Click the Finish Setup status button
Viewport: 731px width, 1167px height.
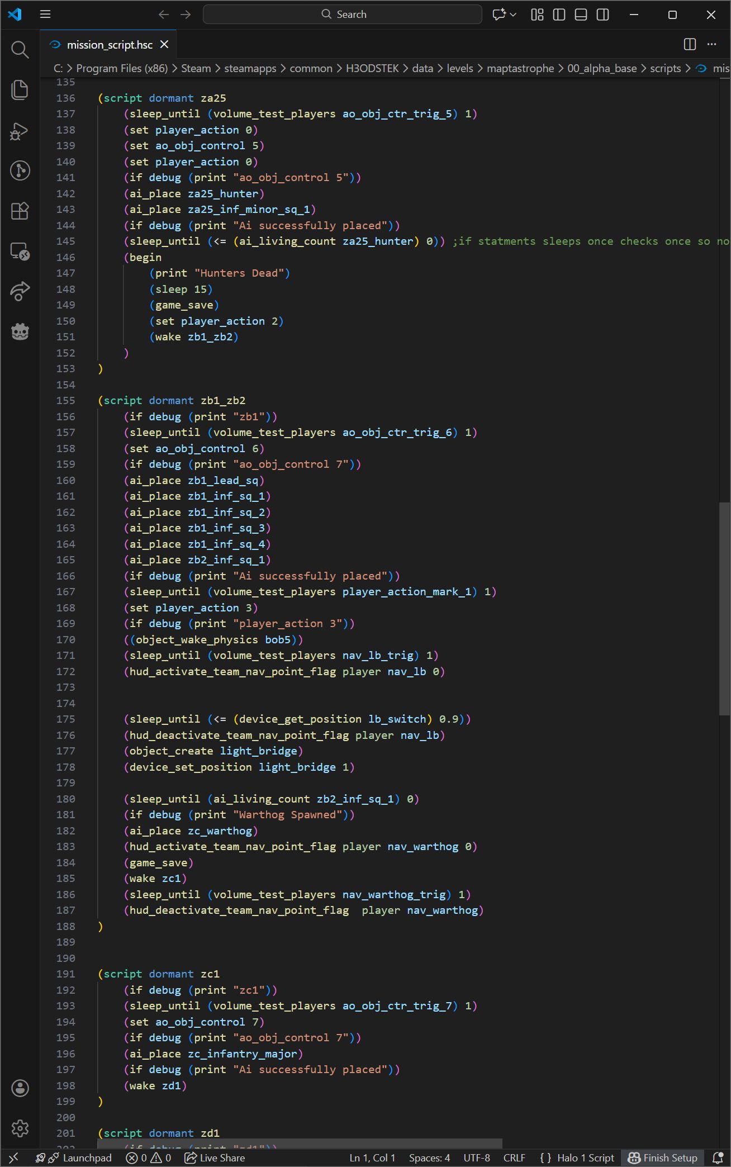click(x=663, y=1157)
